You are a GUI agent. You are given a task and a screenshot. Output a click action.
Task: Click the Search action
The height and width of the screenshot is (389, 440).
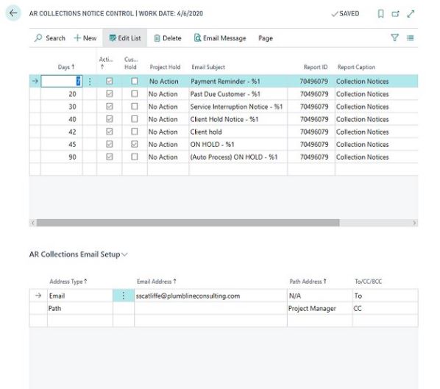click(x=50, y=38)
